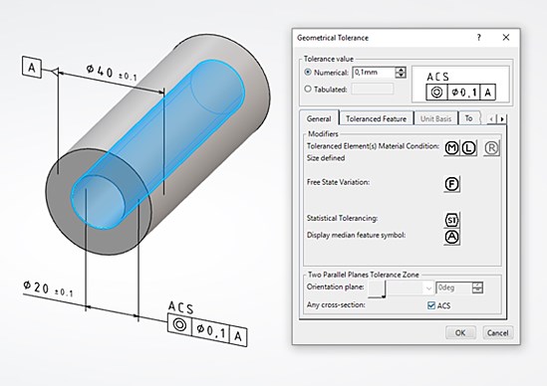The height and width of the screenshot is (386, 547).
Task: Click the Orientation plane selector icon
Action: tap(377, 289)
